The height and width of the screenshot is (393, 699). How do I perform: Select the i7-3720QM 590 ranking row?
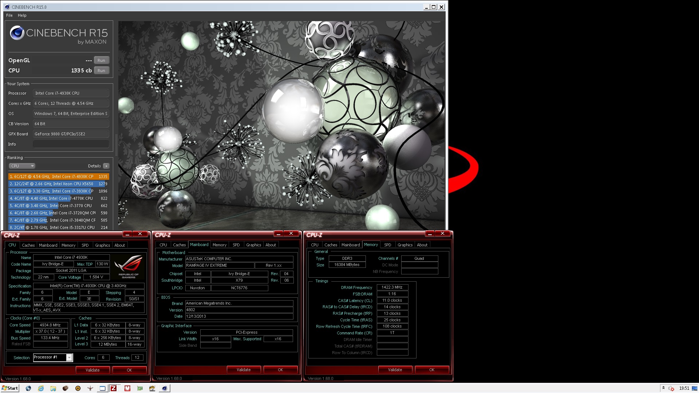(59, 213)
